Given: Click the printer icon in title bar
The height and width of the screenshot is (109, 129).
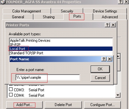Looking at the screenshot, I should click(3, 2).
